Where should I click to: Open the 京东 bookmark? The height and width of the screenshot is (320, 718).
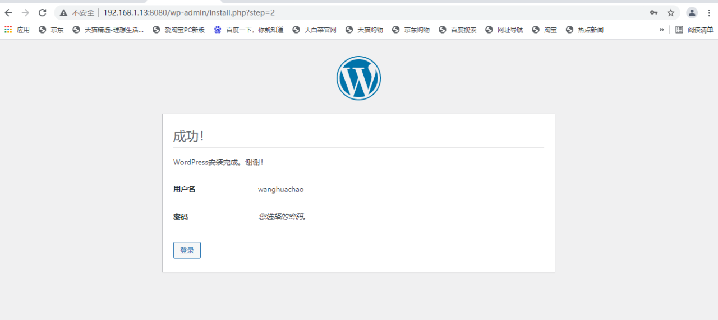[51, 30]
